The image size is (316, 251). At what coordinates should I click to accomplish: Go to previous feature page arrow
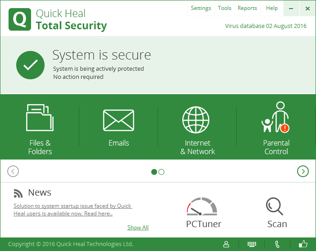tap(13, 171)
